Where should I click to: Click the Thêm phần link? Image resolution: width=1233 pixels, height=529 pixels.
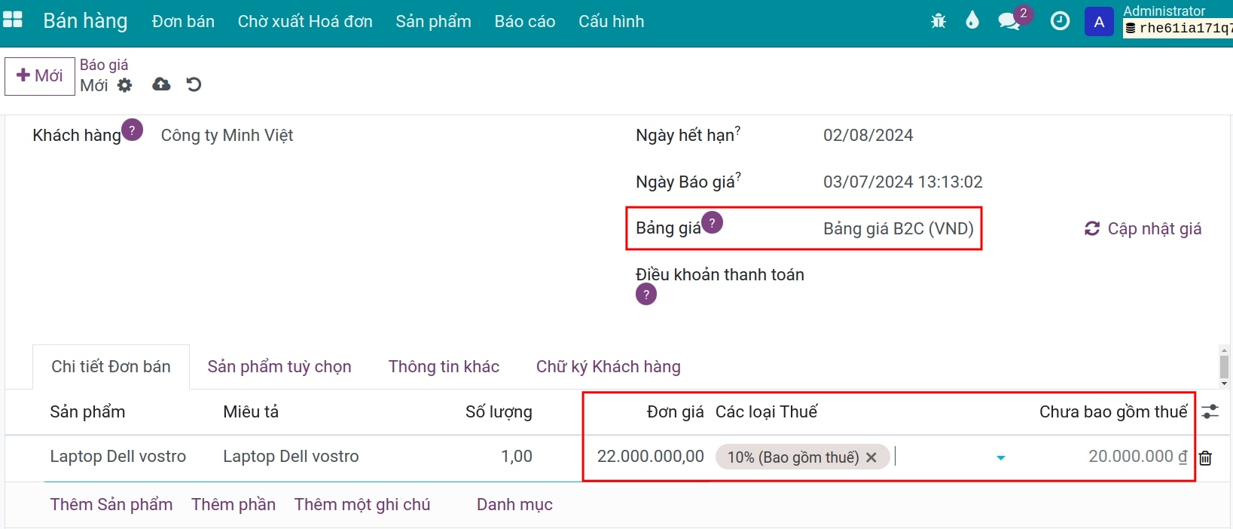coord(233,504)
